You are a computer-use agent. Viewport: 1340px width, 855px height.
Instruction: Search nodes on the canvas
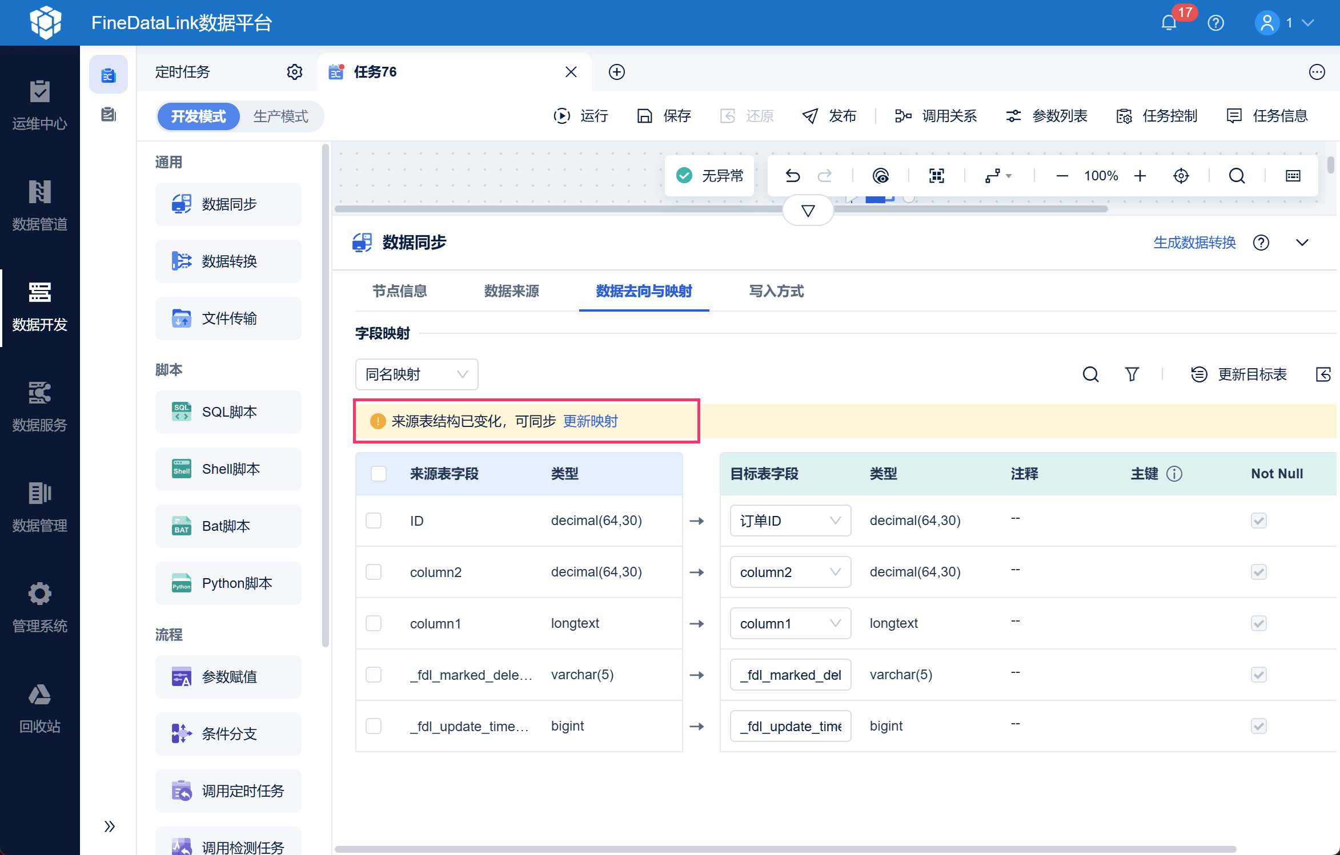pyautogui.click(x=1237, y=176)
